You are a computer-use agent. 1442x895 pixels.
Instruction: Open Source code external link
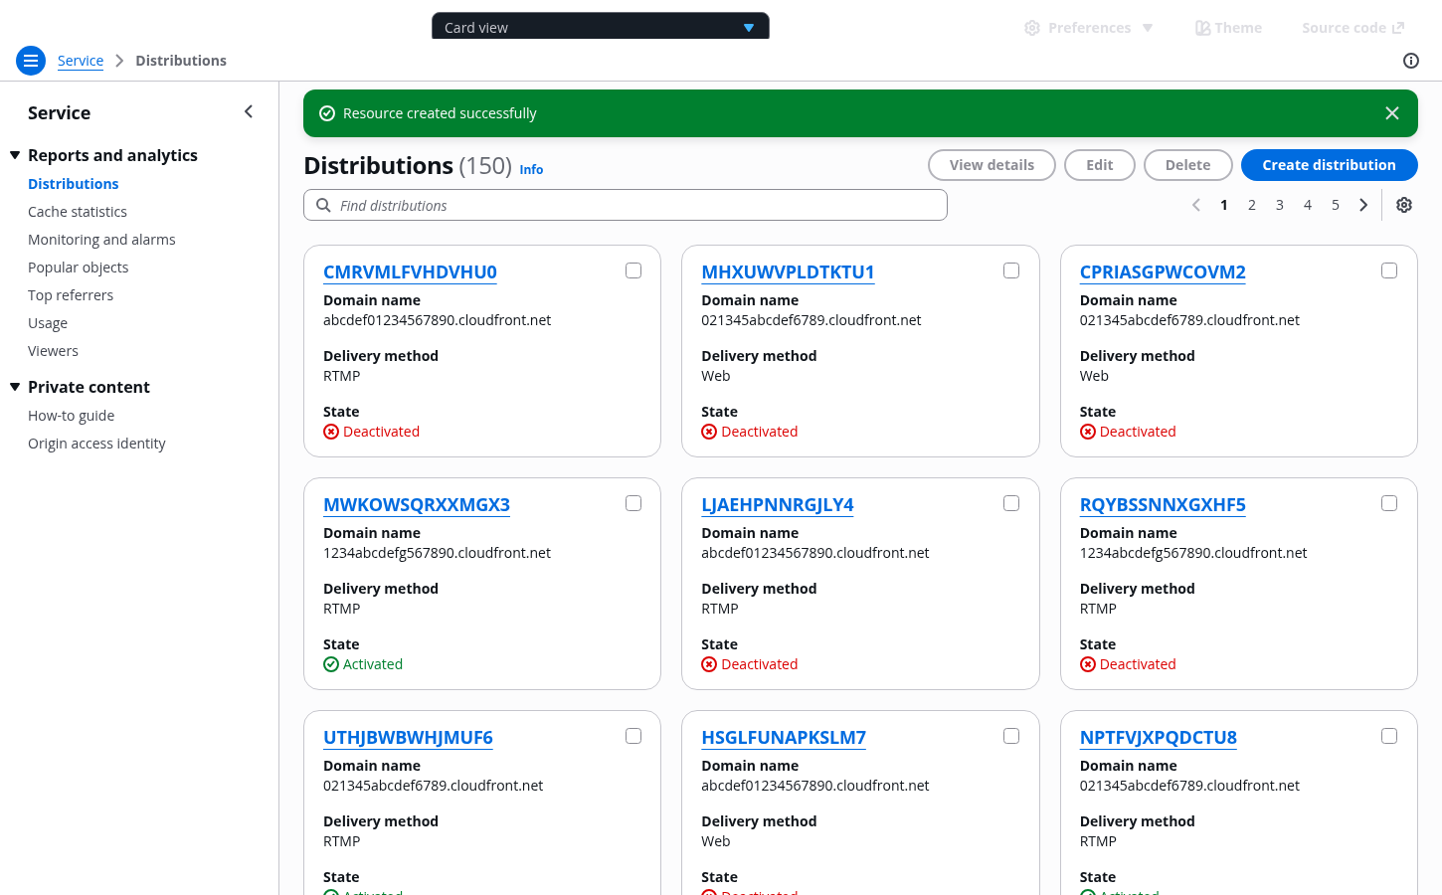tap(1352, 28)
